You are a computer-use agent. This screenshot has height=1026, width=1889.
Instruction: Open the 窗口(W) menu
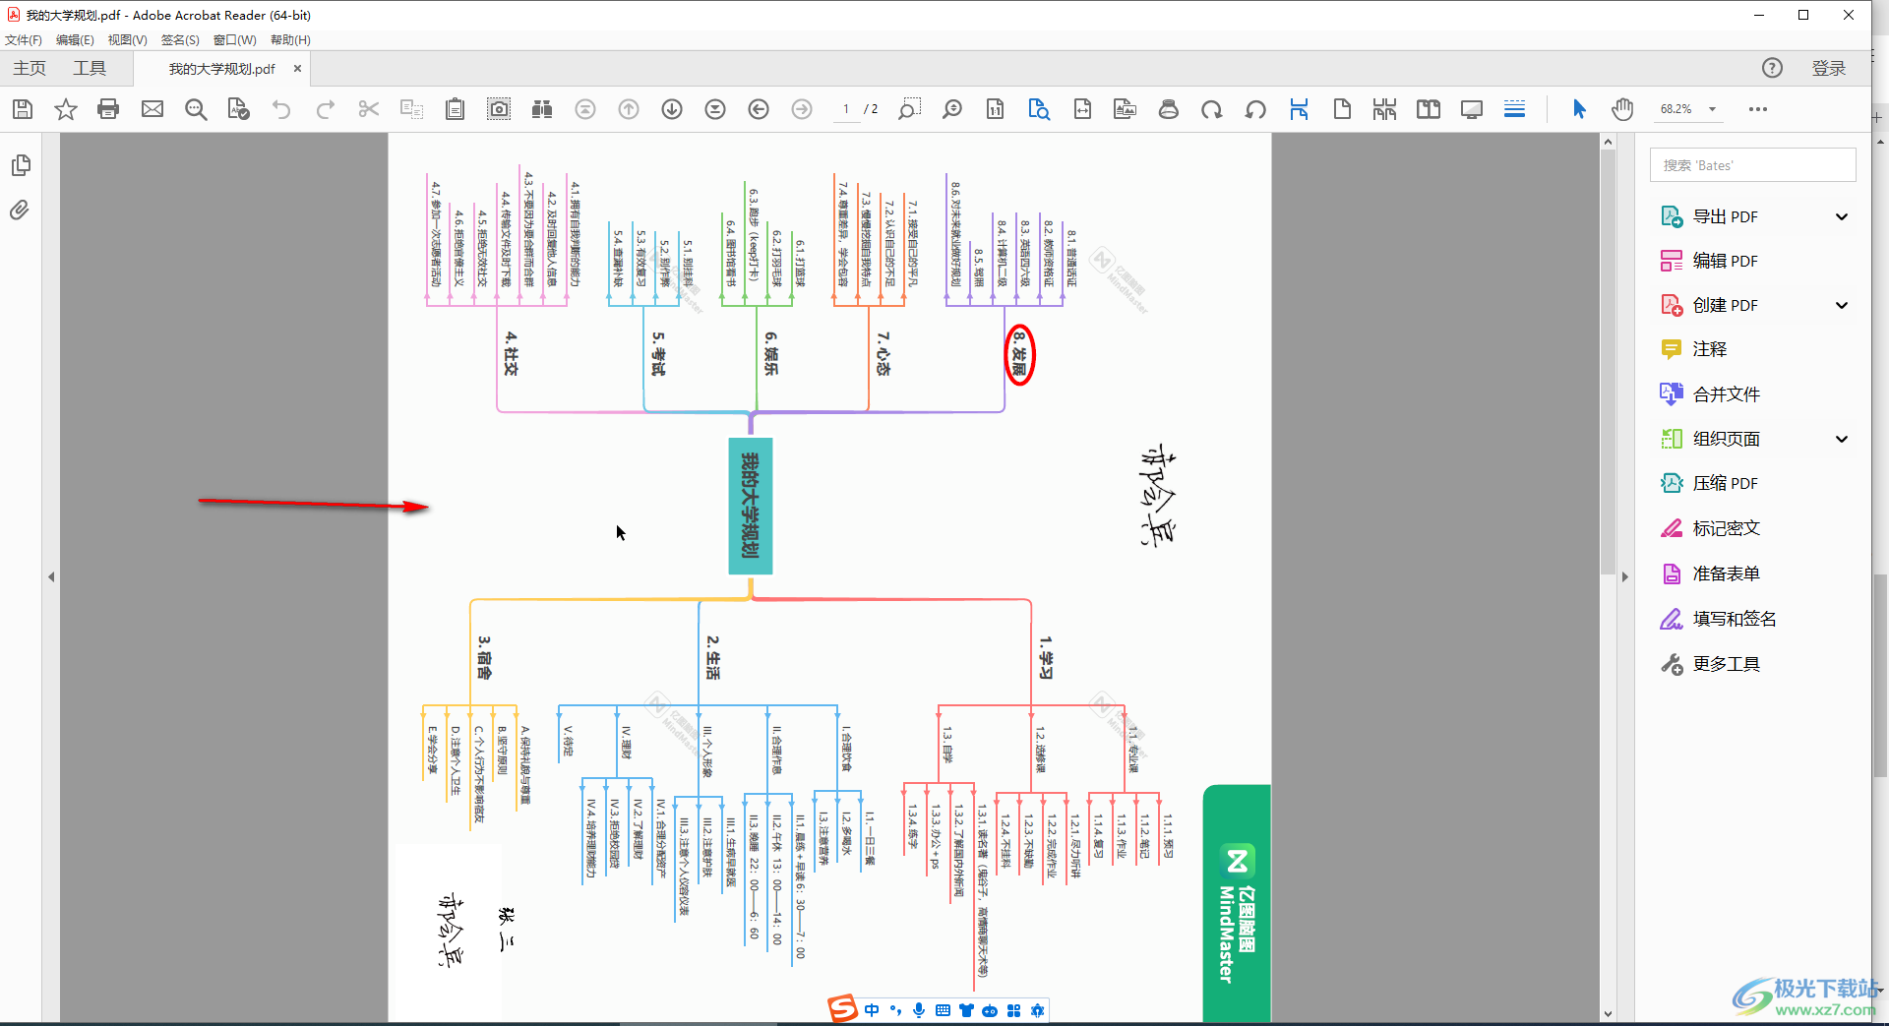235,40
